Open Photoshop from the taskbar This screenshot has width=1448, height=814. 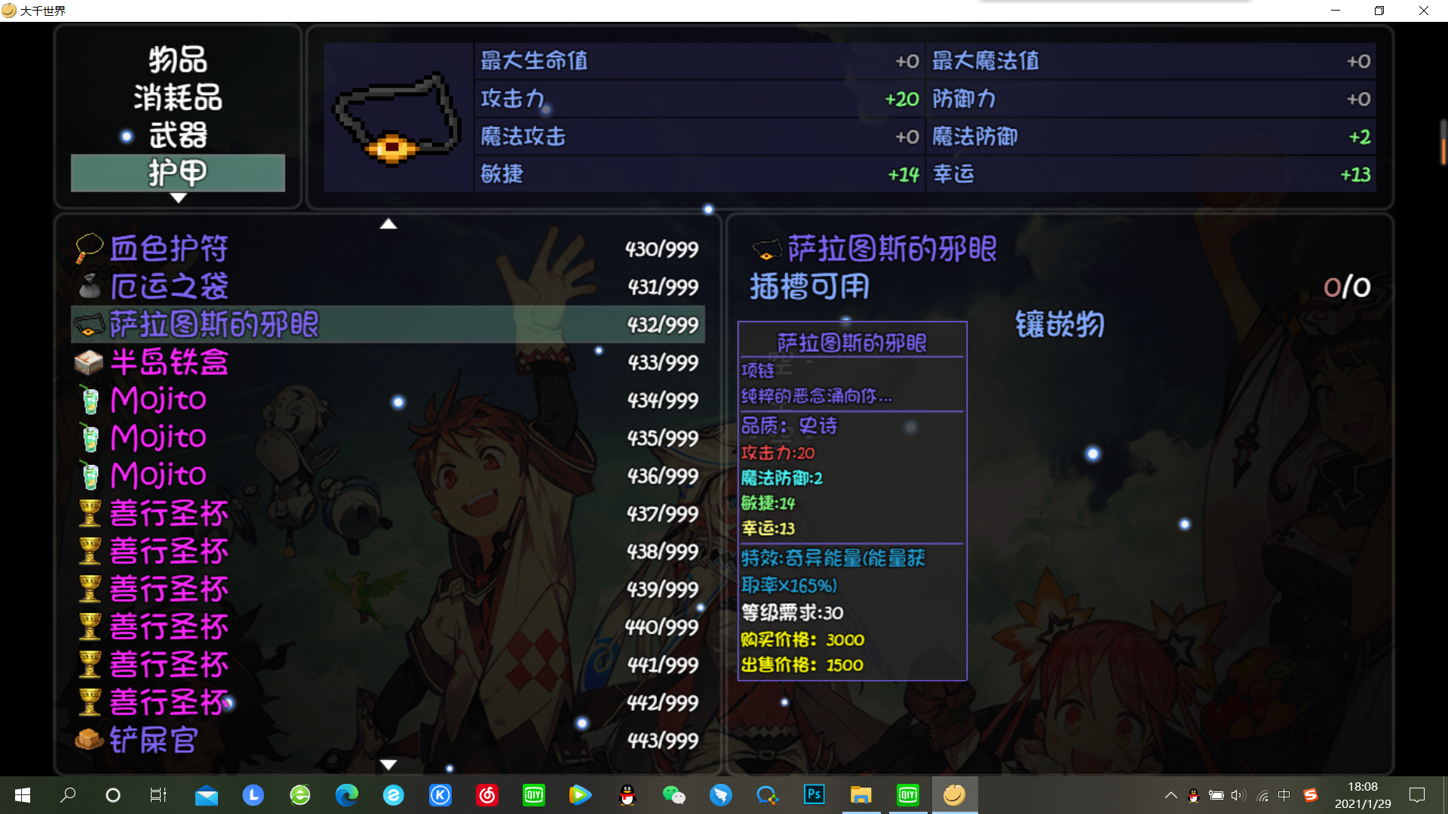814,795
